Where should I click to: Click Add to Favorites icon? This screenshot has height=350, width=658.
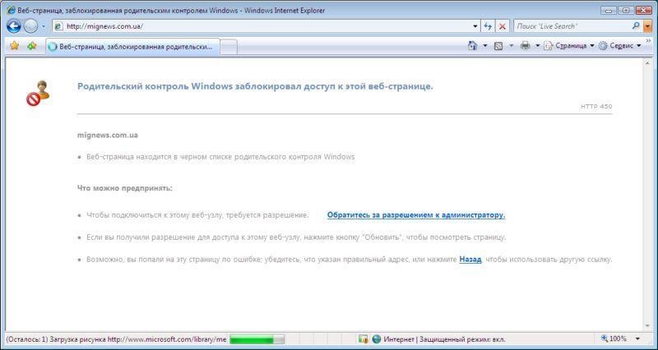[31, 46]
